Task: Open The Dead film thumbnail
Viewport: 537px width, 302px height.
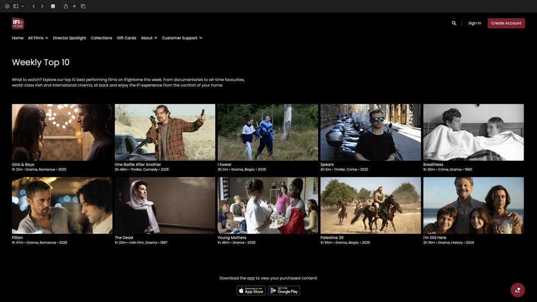Action: pos(165,205)
